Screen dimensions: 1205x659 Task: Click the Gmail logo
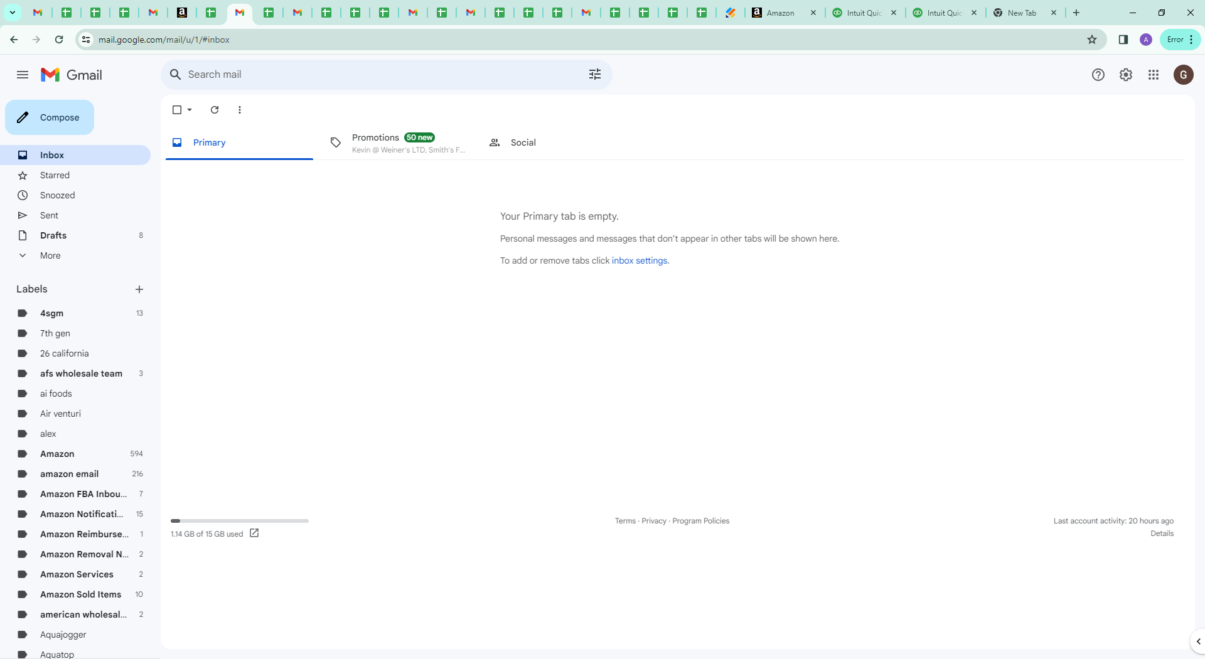click(71, 75)
